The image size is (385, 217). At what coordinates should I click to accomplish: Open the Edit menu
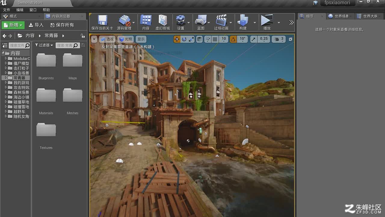point(20,10)
